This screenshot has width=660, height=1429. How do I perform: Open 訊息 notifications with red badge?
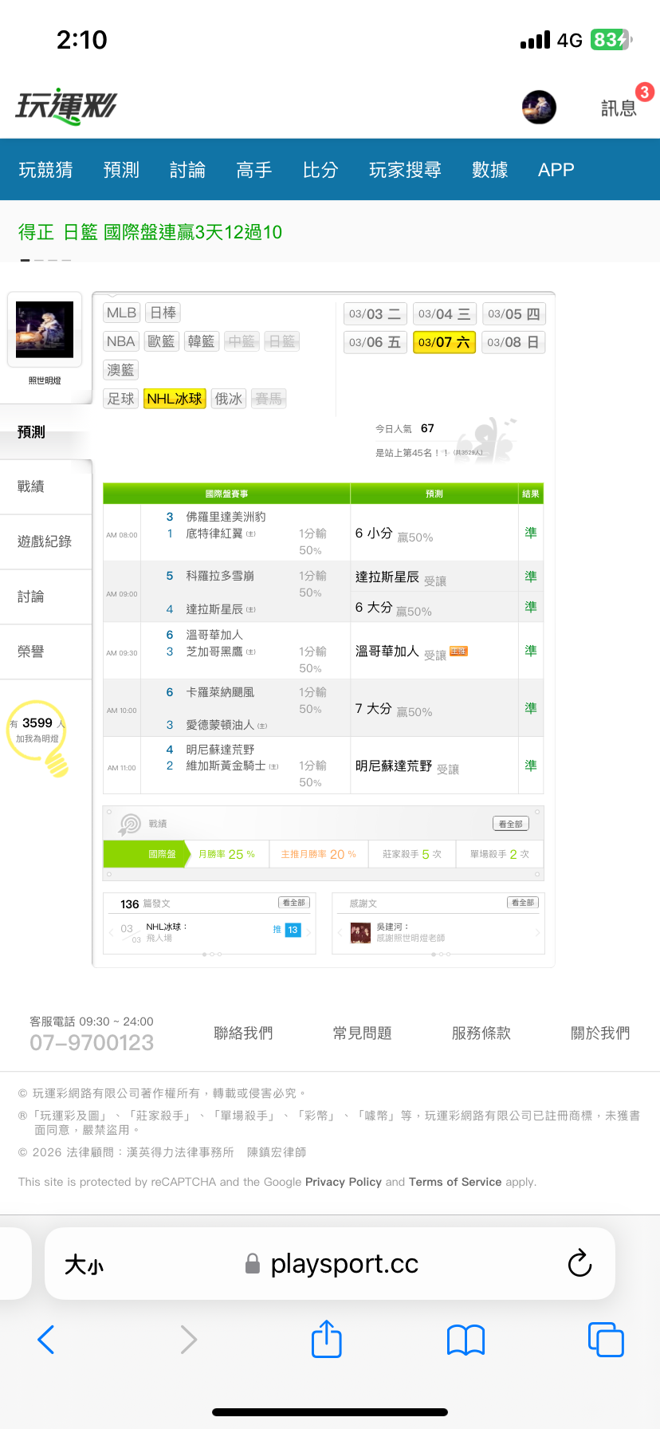click(619, 108)
